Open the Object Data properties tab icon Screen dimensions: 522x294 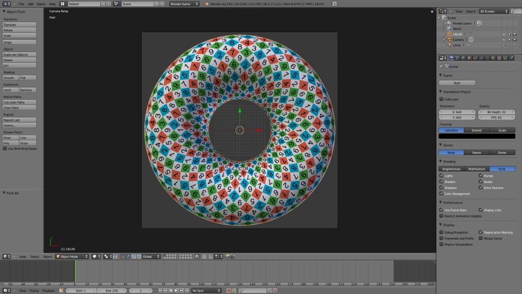pos(487,58)
